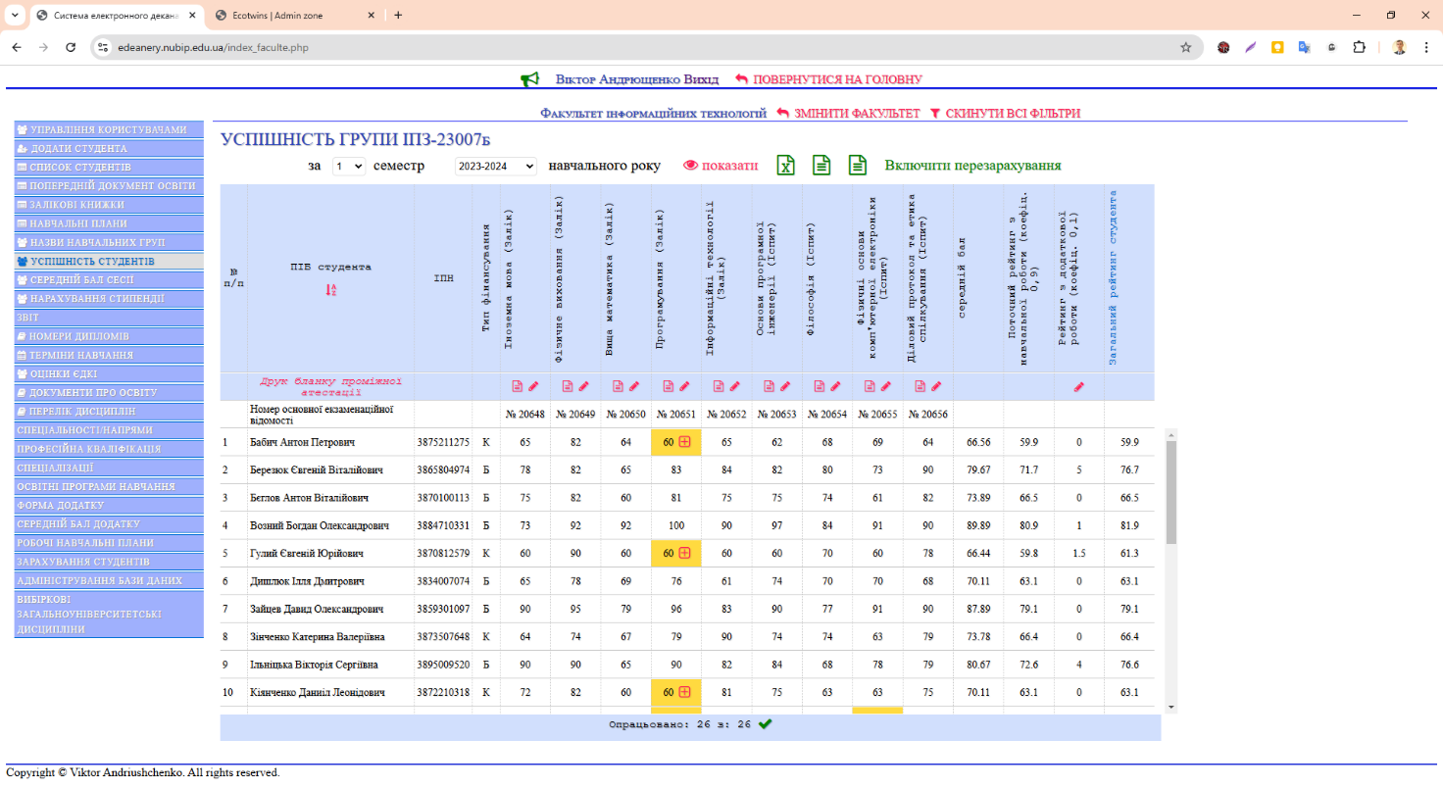Open document icon above statement № 20651
Screen dimensions: 1443x789
click(669, 386)
